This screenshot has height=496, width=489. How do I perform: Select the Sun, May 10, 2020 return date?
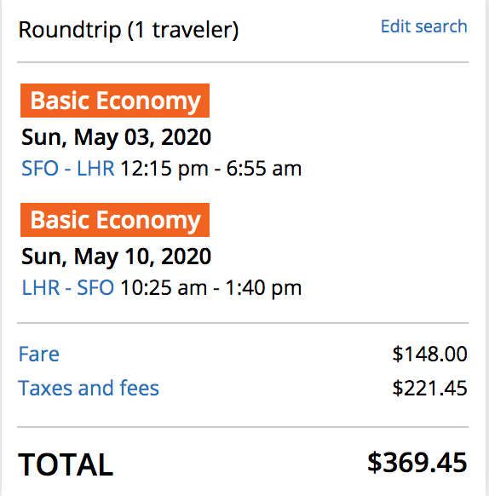(116, 257)
